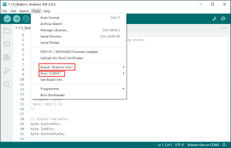Select Auto Format menu entry

point(79,18)
